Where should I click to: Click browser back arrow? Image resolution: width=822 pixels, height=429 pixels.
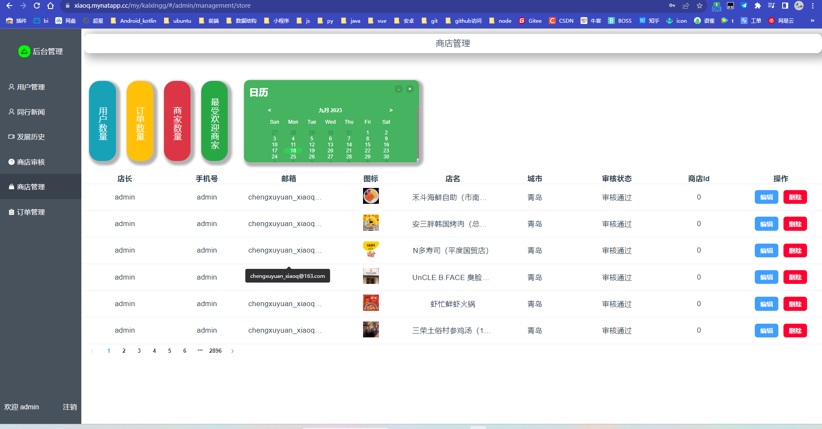[x=9, y=6]
